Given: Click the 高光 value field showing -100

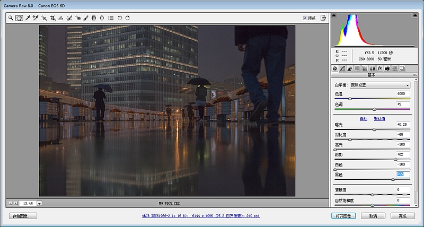Looking at the screenshot, I should point(403,144).
